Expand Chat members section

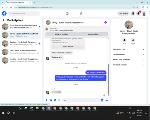129,55
